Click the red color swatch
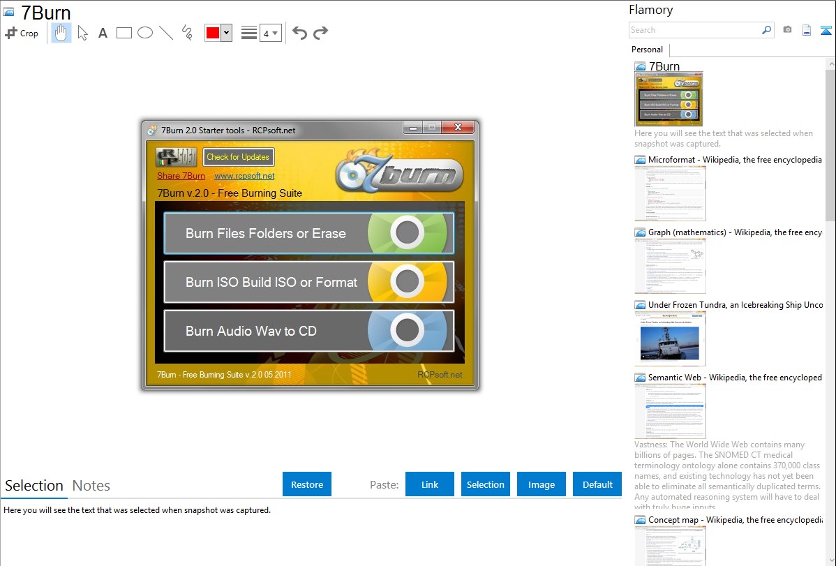Screen dimensions: 836x566 213,33
